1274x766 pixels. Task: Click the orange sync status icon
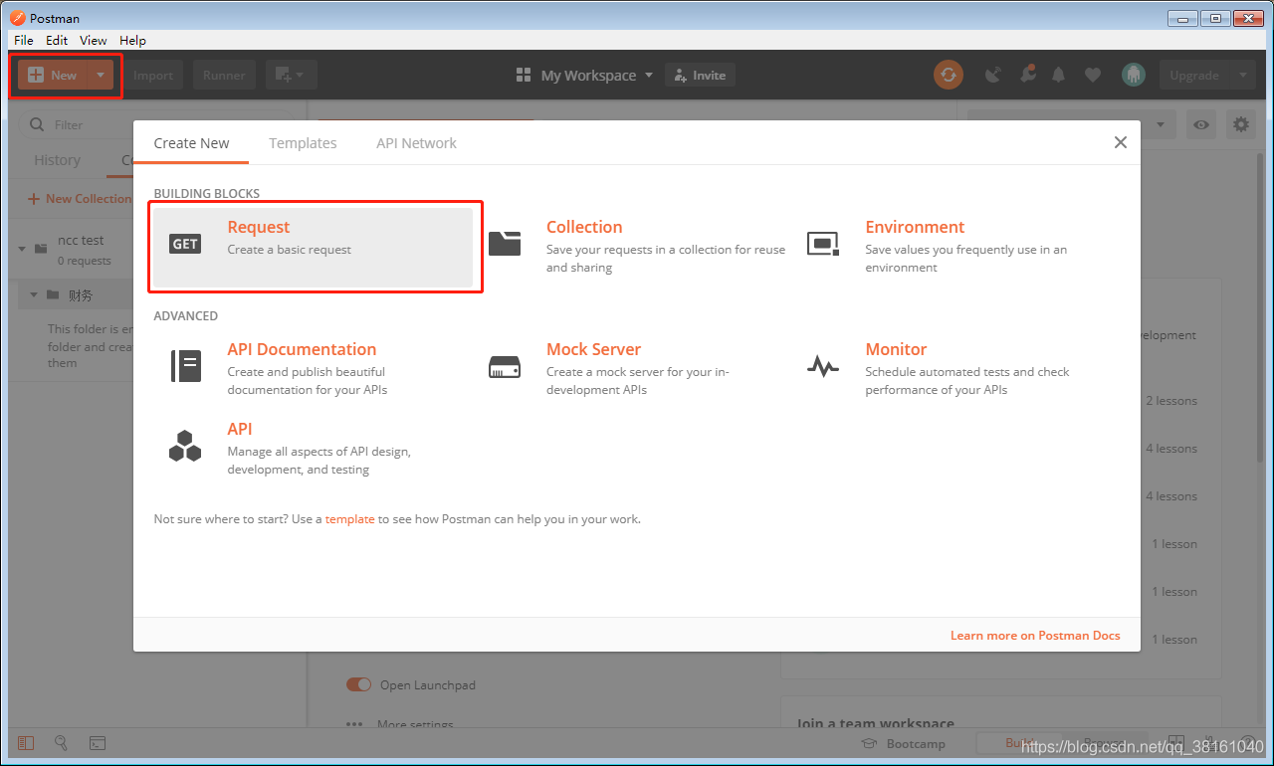pos(949,75)
